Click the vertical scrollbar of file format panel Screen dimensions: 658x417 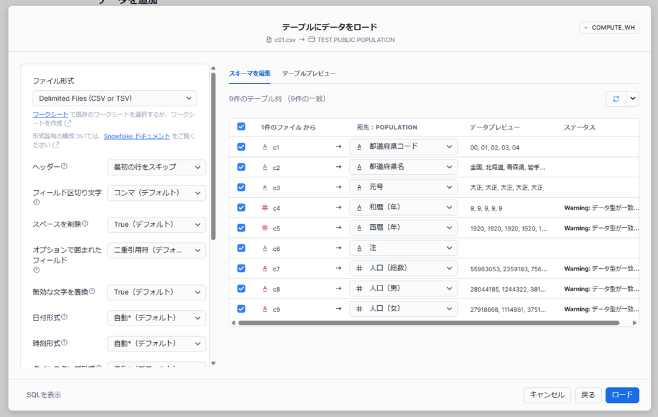tap(213, 156)
